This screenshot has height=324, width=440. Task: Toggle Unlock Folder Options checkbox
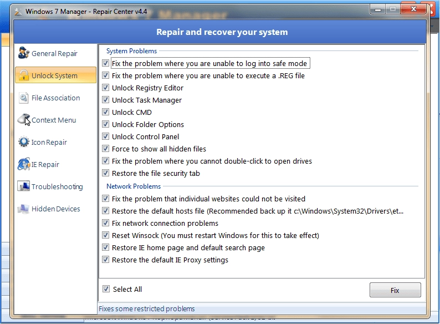pos(105,124)
